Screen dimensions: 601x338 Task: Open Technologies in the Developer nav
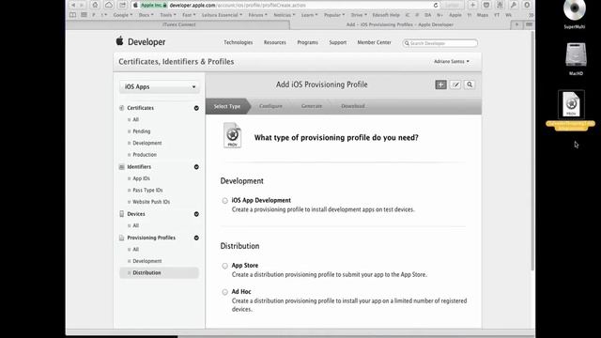tap(238, 42)
